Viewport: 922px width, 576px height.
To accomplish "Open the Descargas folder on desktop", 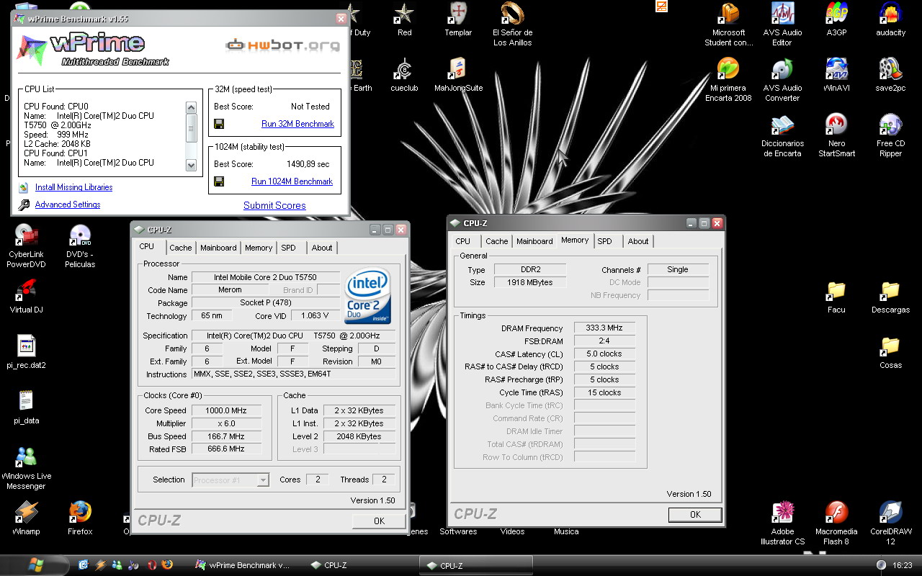I will pyautogui.click(x=890, y=297).
